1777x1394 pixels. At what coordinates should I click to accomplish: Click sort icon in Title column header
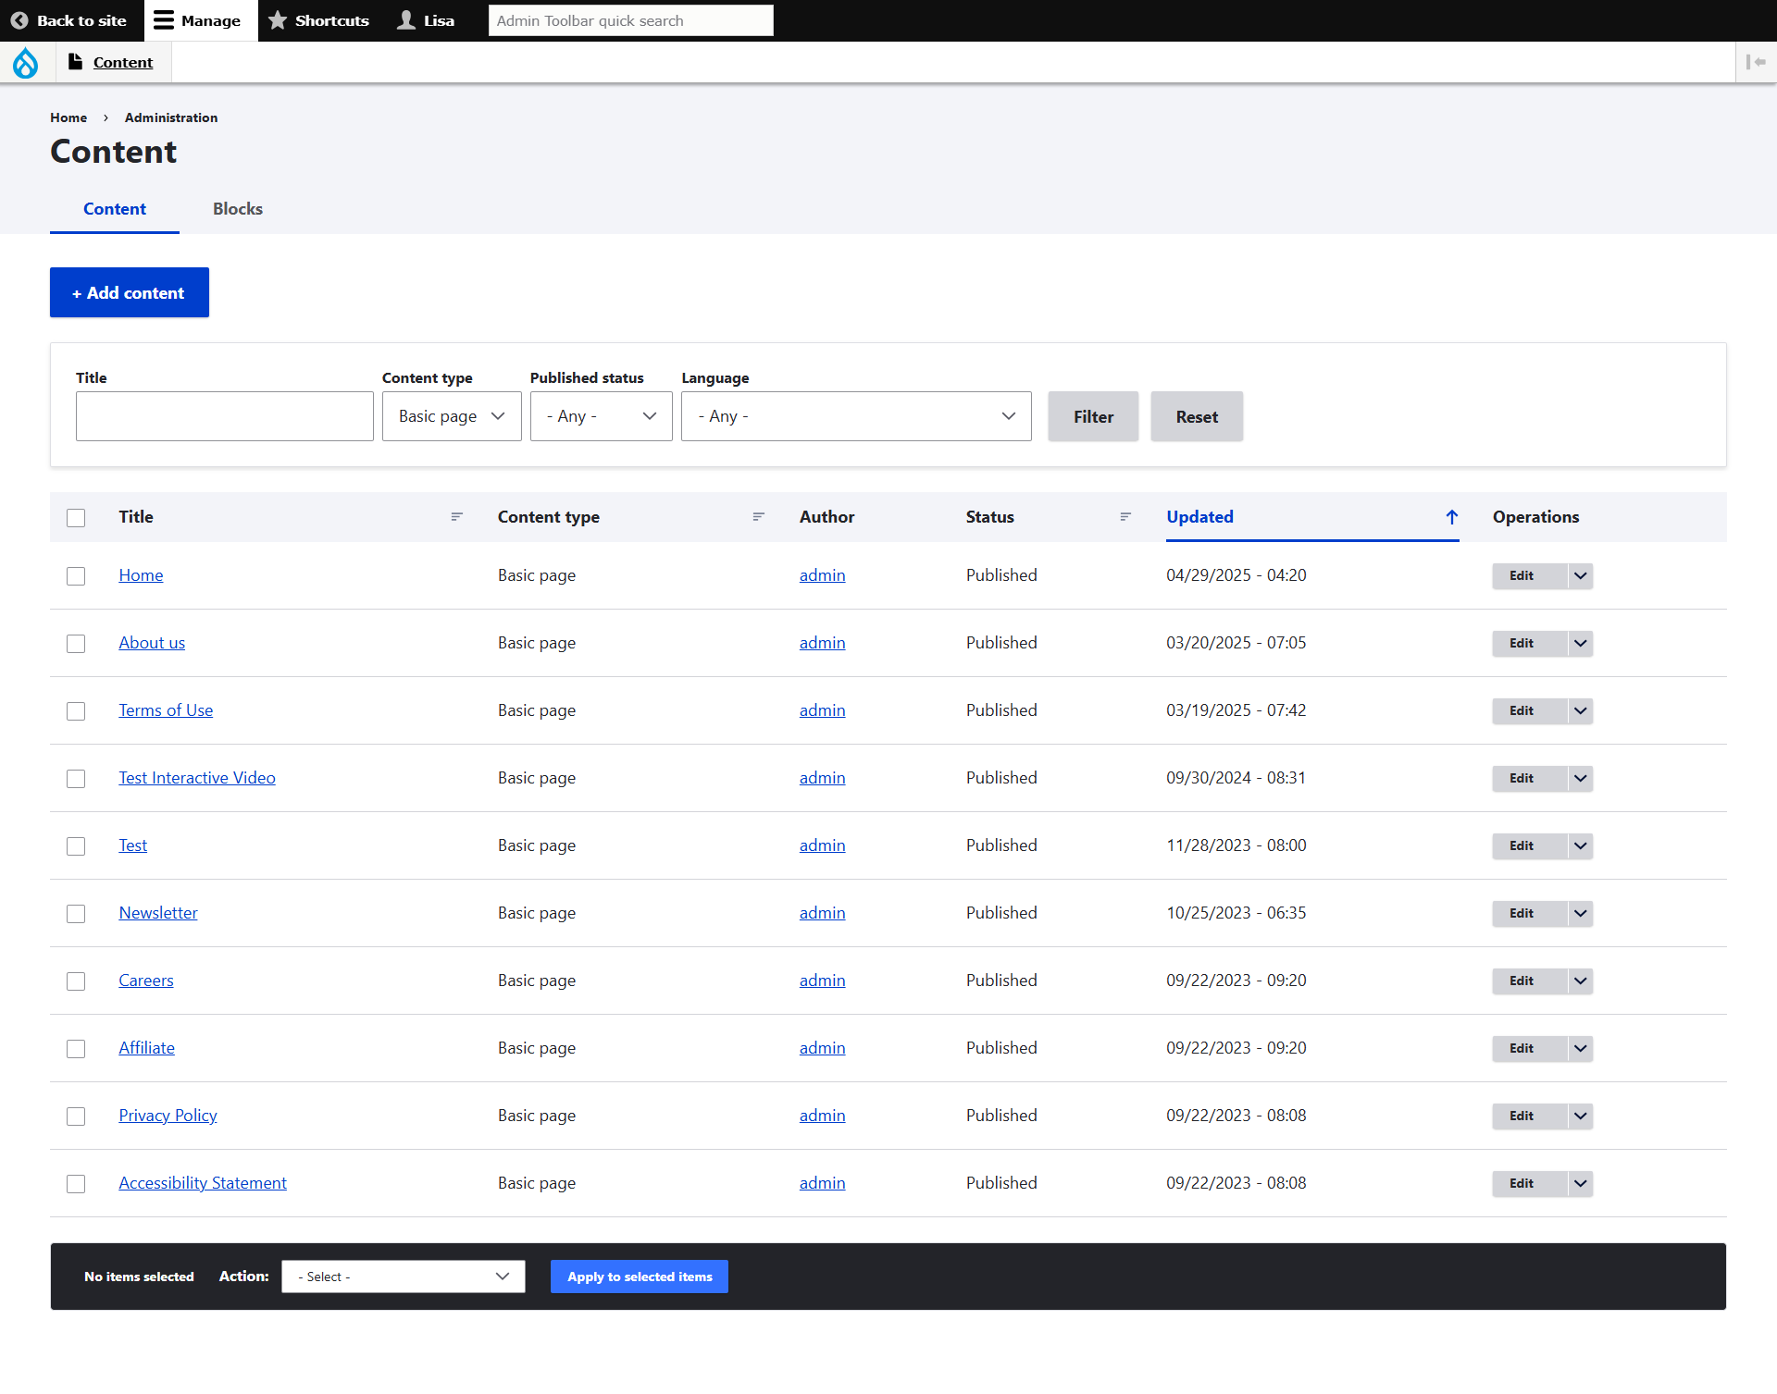pyautogui.click(x=456, y=517)
